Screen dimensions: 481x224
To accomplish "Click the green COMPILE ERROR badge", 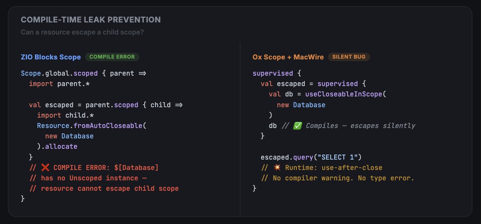I will point(112,57).
